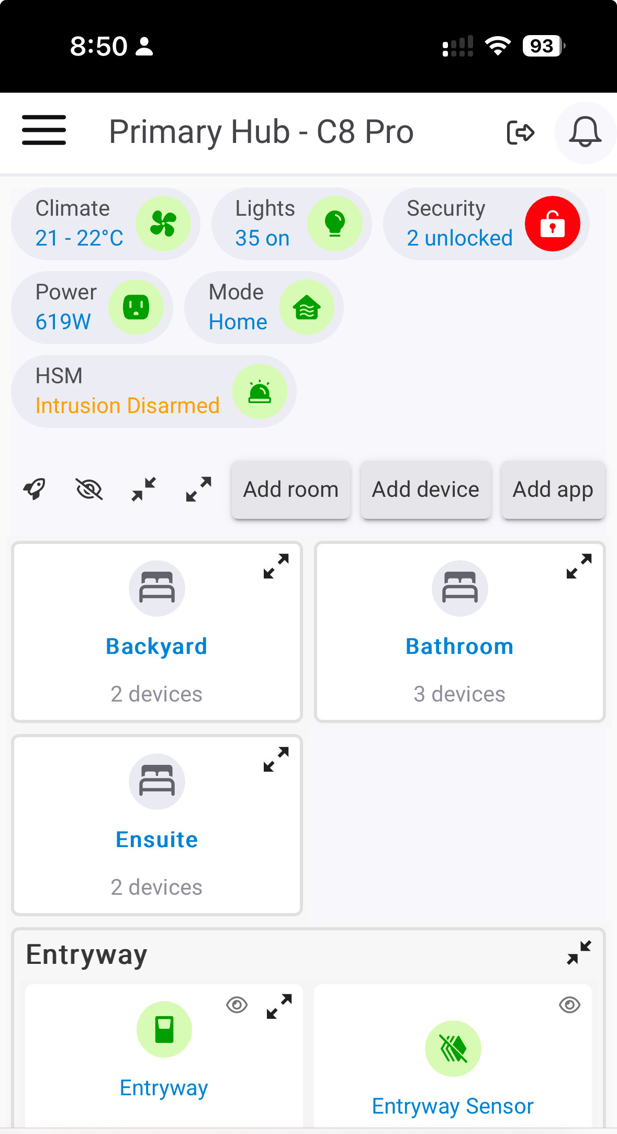Tap the logout icon in header
The image size is (617, 1134).
[x=520, y=132]
